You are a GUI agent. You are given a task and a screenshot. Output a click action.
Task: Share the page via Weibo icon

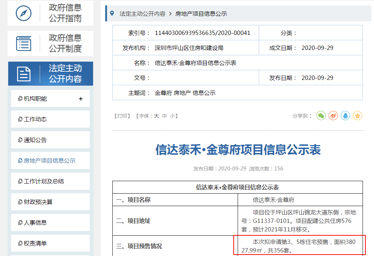click(333, 116)
